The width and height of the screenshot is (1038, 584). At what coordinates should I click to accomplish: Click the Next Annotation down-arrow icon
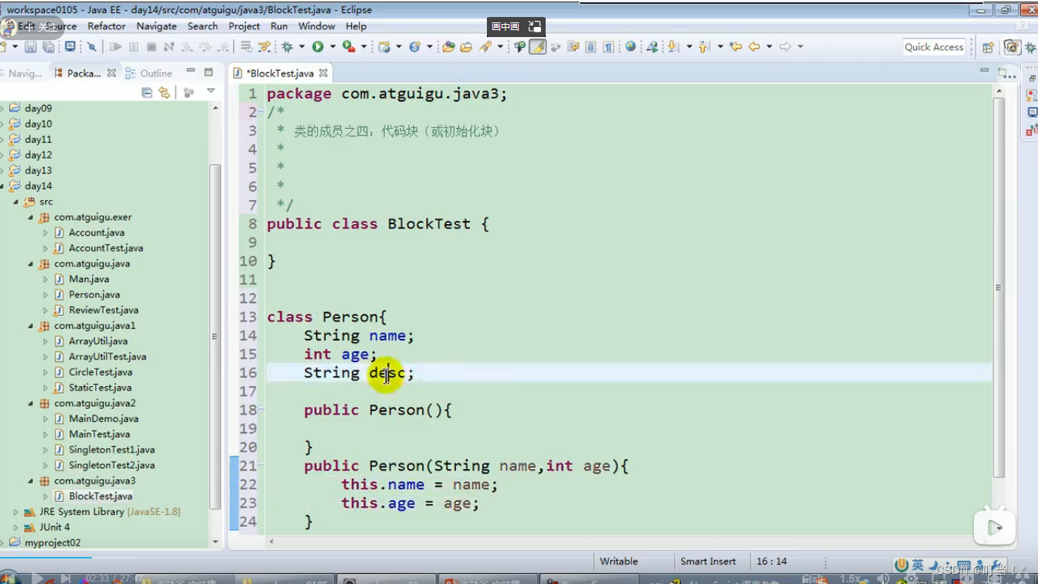coord(673,47)
